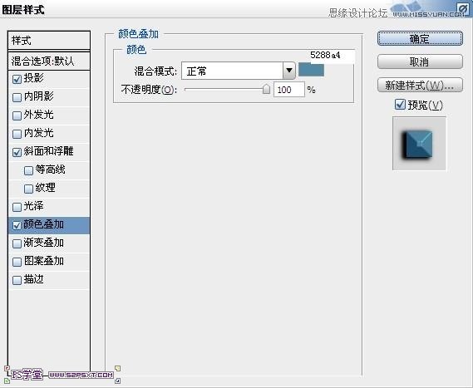Image resolution: width=473 pixels, height=388 pixels.
Task: Select the 外发光 style label
Action: [39, 115]
